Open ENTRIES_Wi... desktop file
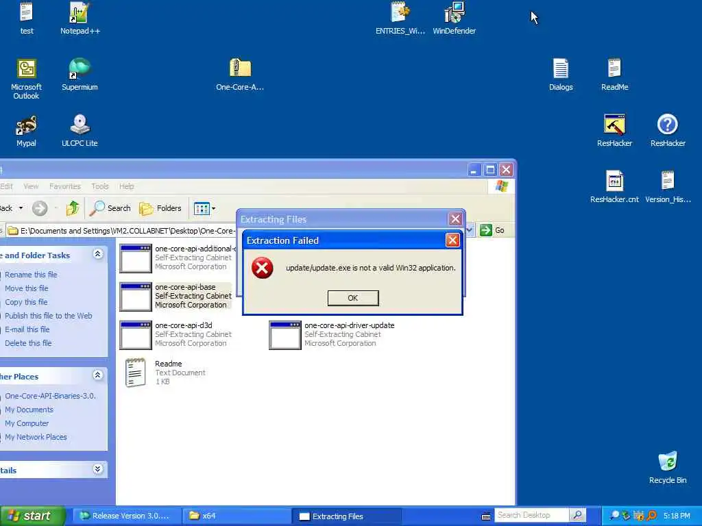702x526 pixels. tap(400, 18)
